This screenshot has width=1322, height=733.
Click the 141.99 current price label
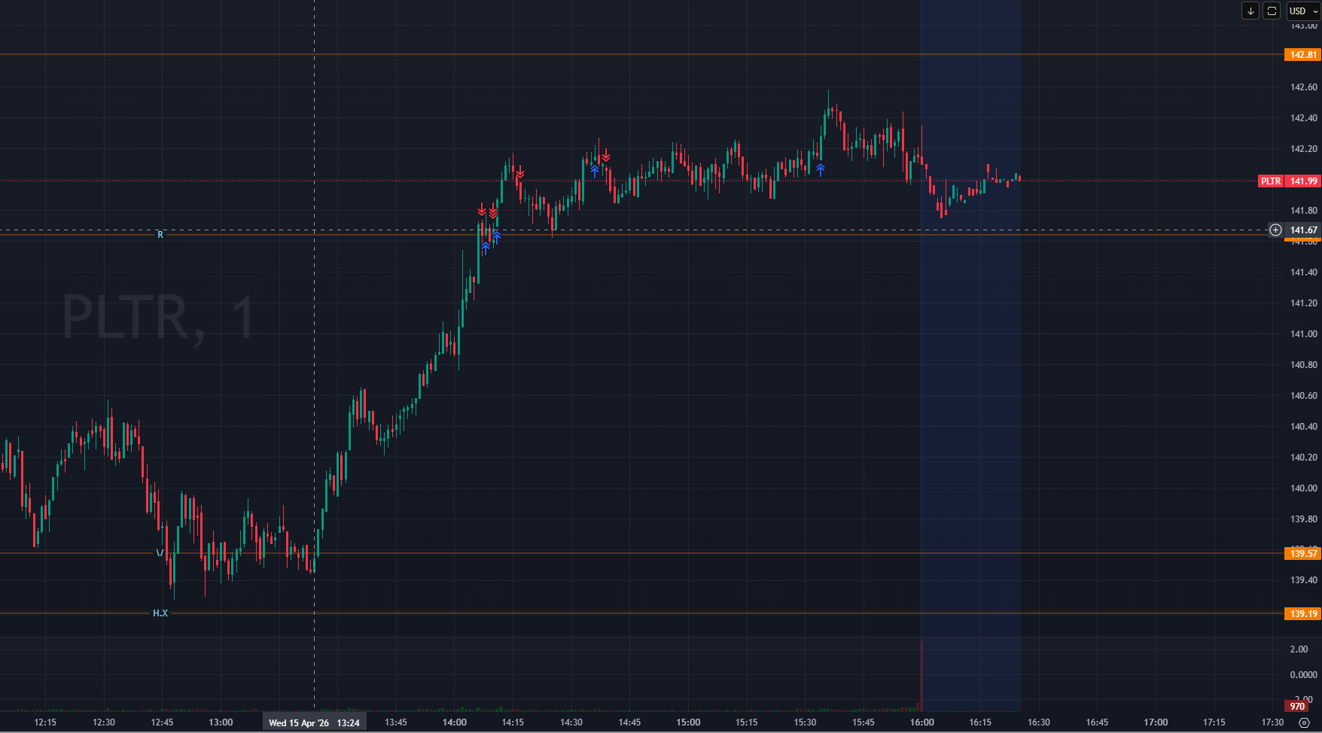pos(1303,181)
